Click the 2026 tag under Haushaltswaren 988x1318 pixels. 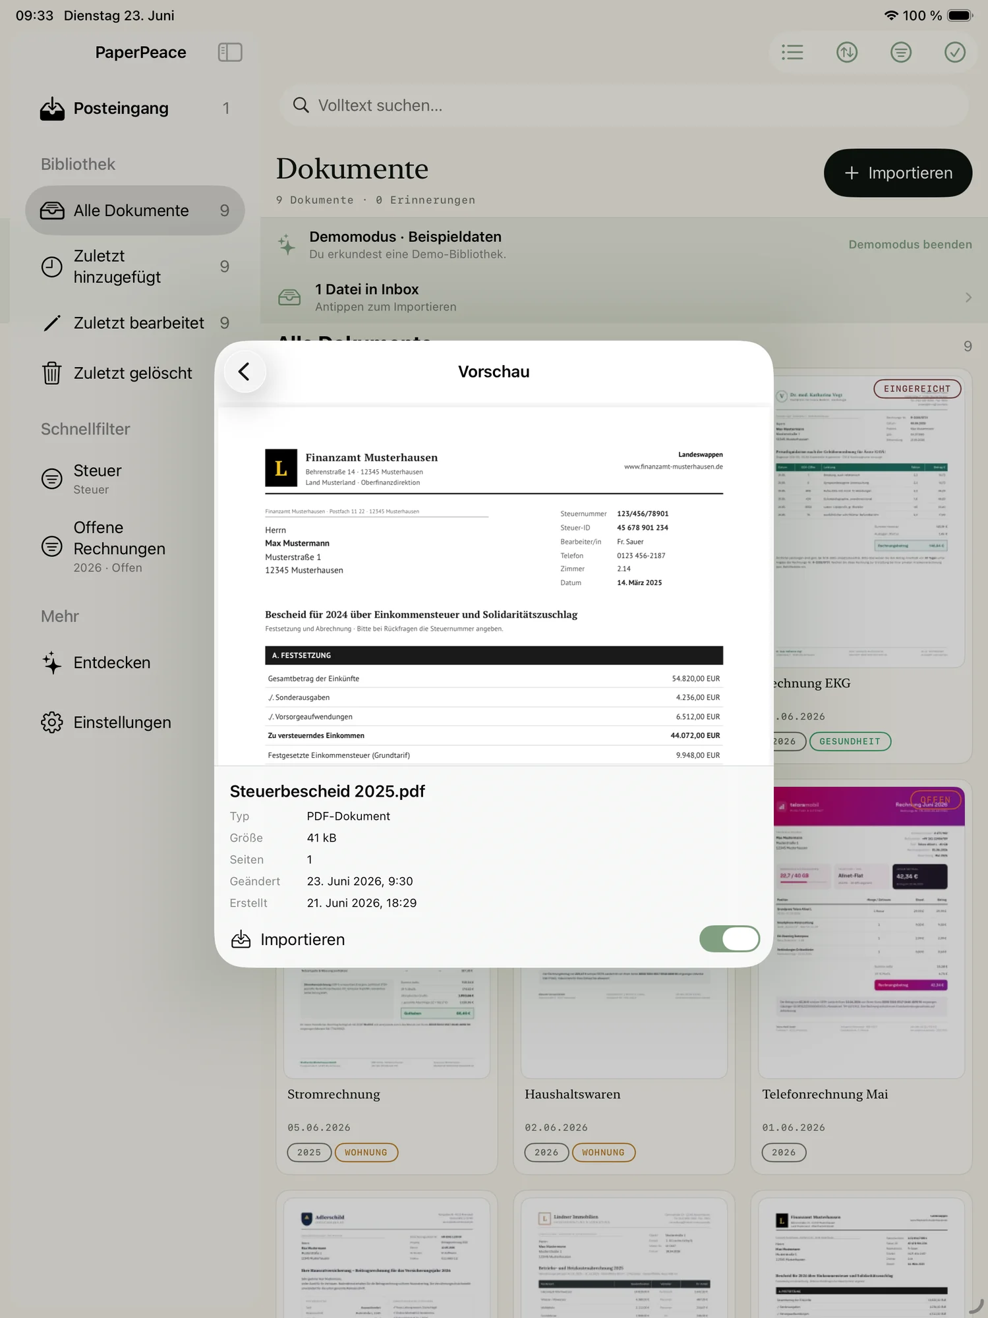546,1153
